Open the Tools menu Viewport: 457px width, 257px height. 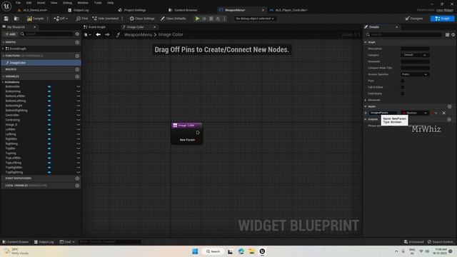pyautogui.click(x=98, y=3)
